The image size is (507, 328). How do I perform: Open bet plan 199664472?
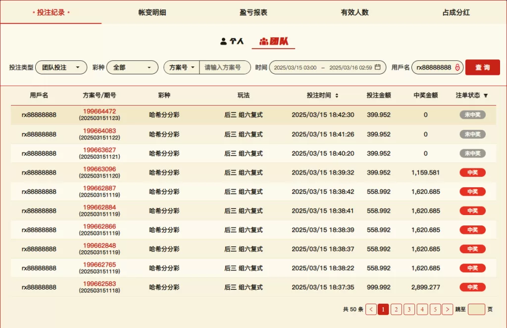pos(99,111)
